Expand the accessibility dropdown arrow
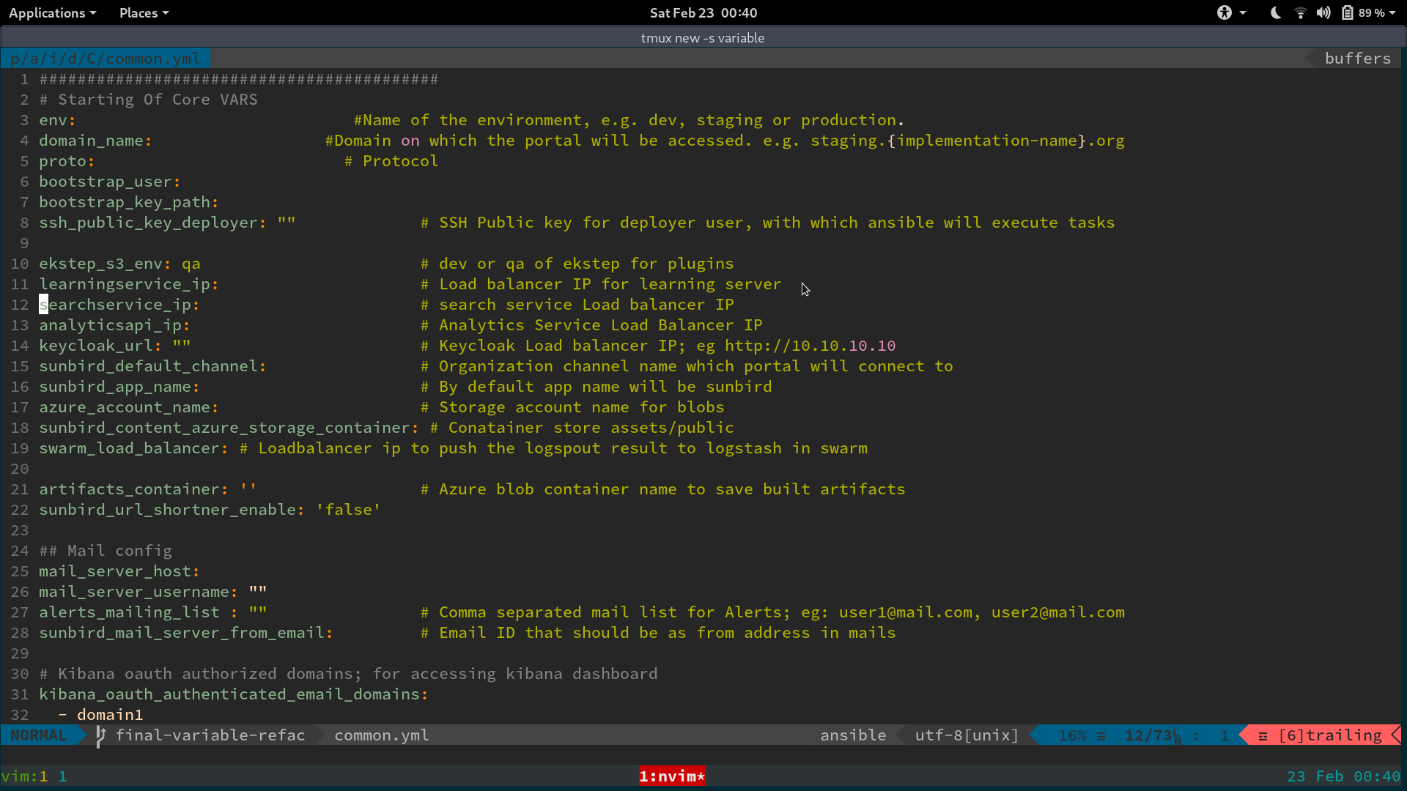 (x=1242, y=12)
